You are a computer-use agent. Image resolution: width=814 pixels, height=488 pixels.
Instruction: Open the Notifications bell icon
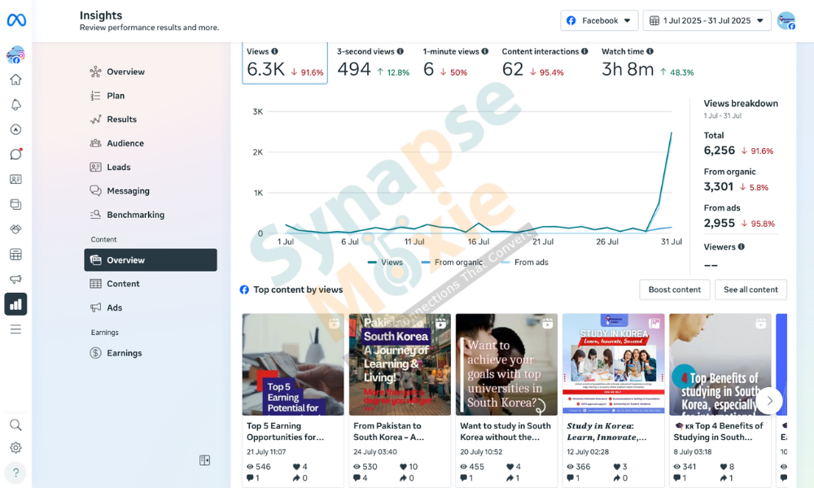click(x=15, y=105)
